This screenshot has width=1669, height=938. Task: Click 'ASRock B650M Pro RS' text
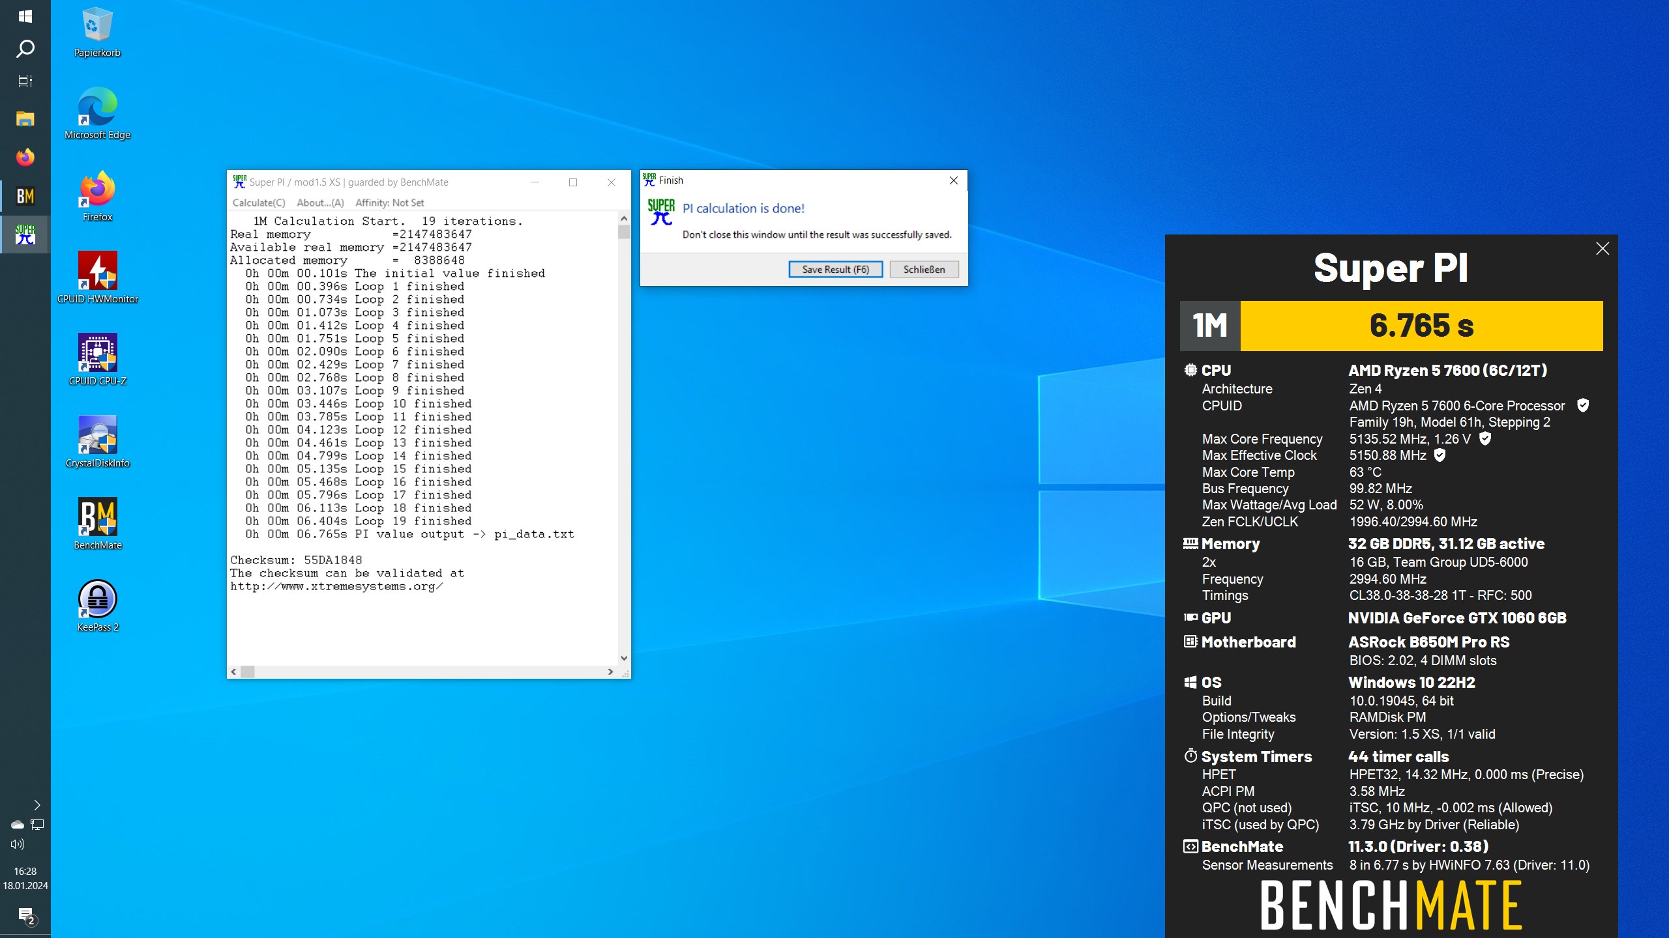pos(1428,642)
